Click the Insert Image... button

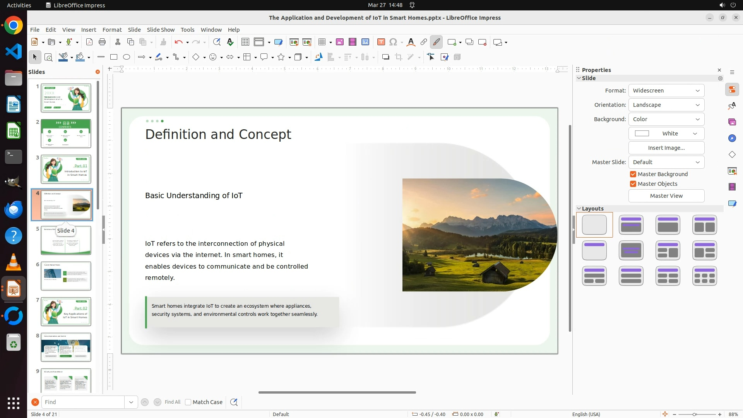click(x=666, y=148)
